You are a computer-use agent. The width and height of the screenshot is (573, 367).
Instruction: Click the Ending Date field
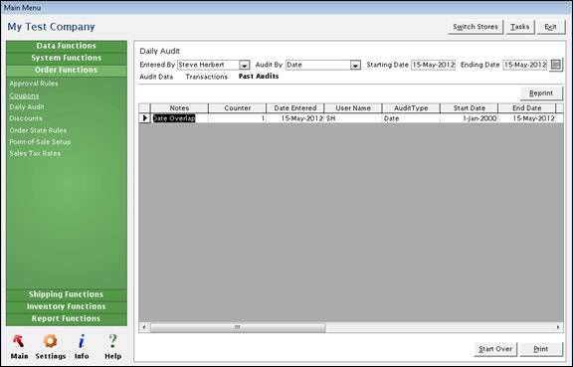[525, 65]
